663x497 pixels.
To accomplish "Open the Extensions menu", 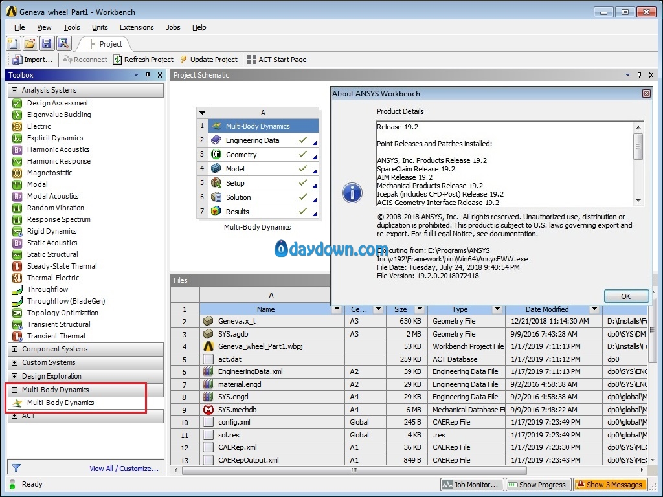I will [137, 27].
